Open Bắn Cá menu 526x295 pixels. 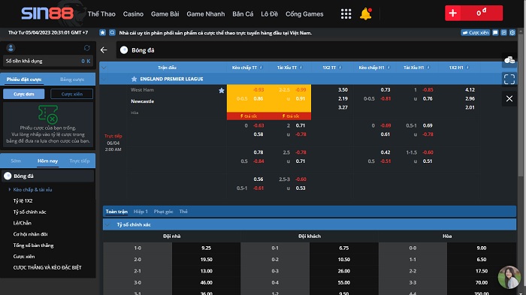[243, 14]
